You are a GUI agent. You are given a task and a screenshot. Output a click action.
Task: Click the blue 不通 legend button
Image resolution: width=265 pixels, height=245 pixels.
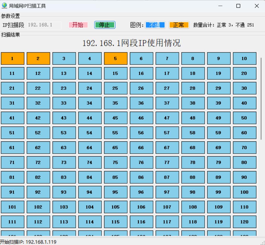point(155,25)
